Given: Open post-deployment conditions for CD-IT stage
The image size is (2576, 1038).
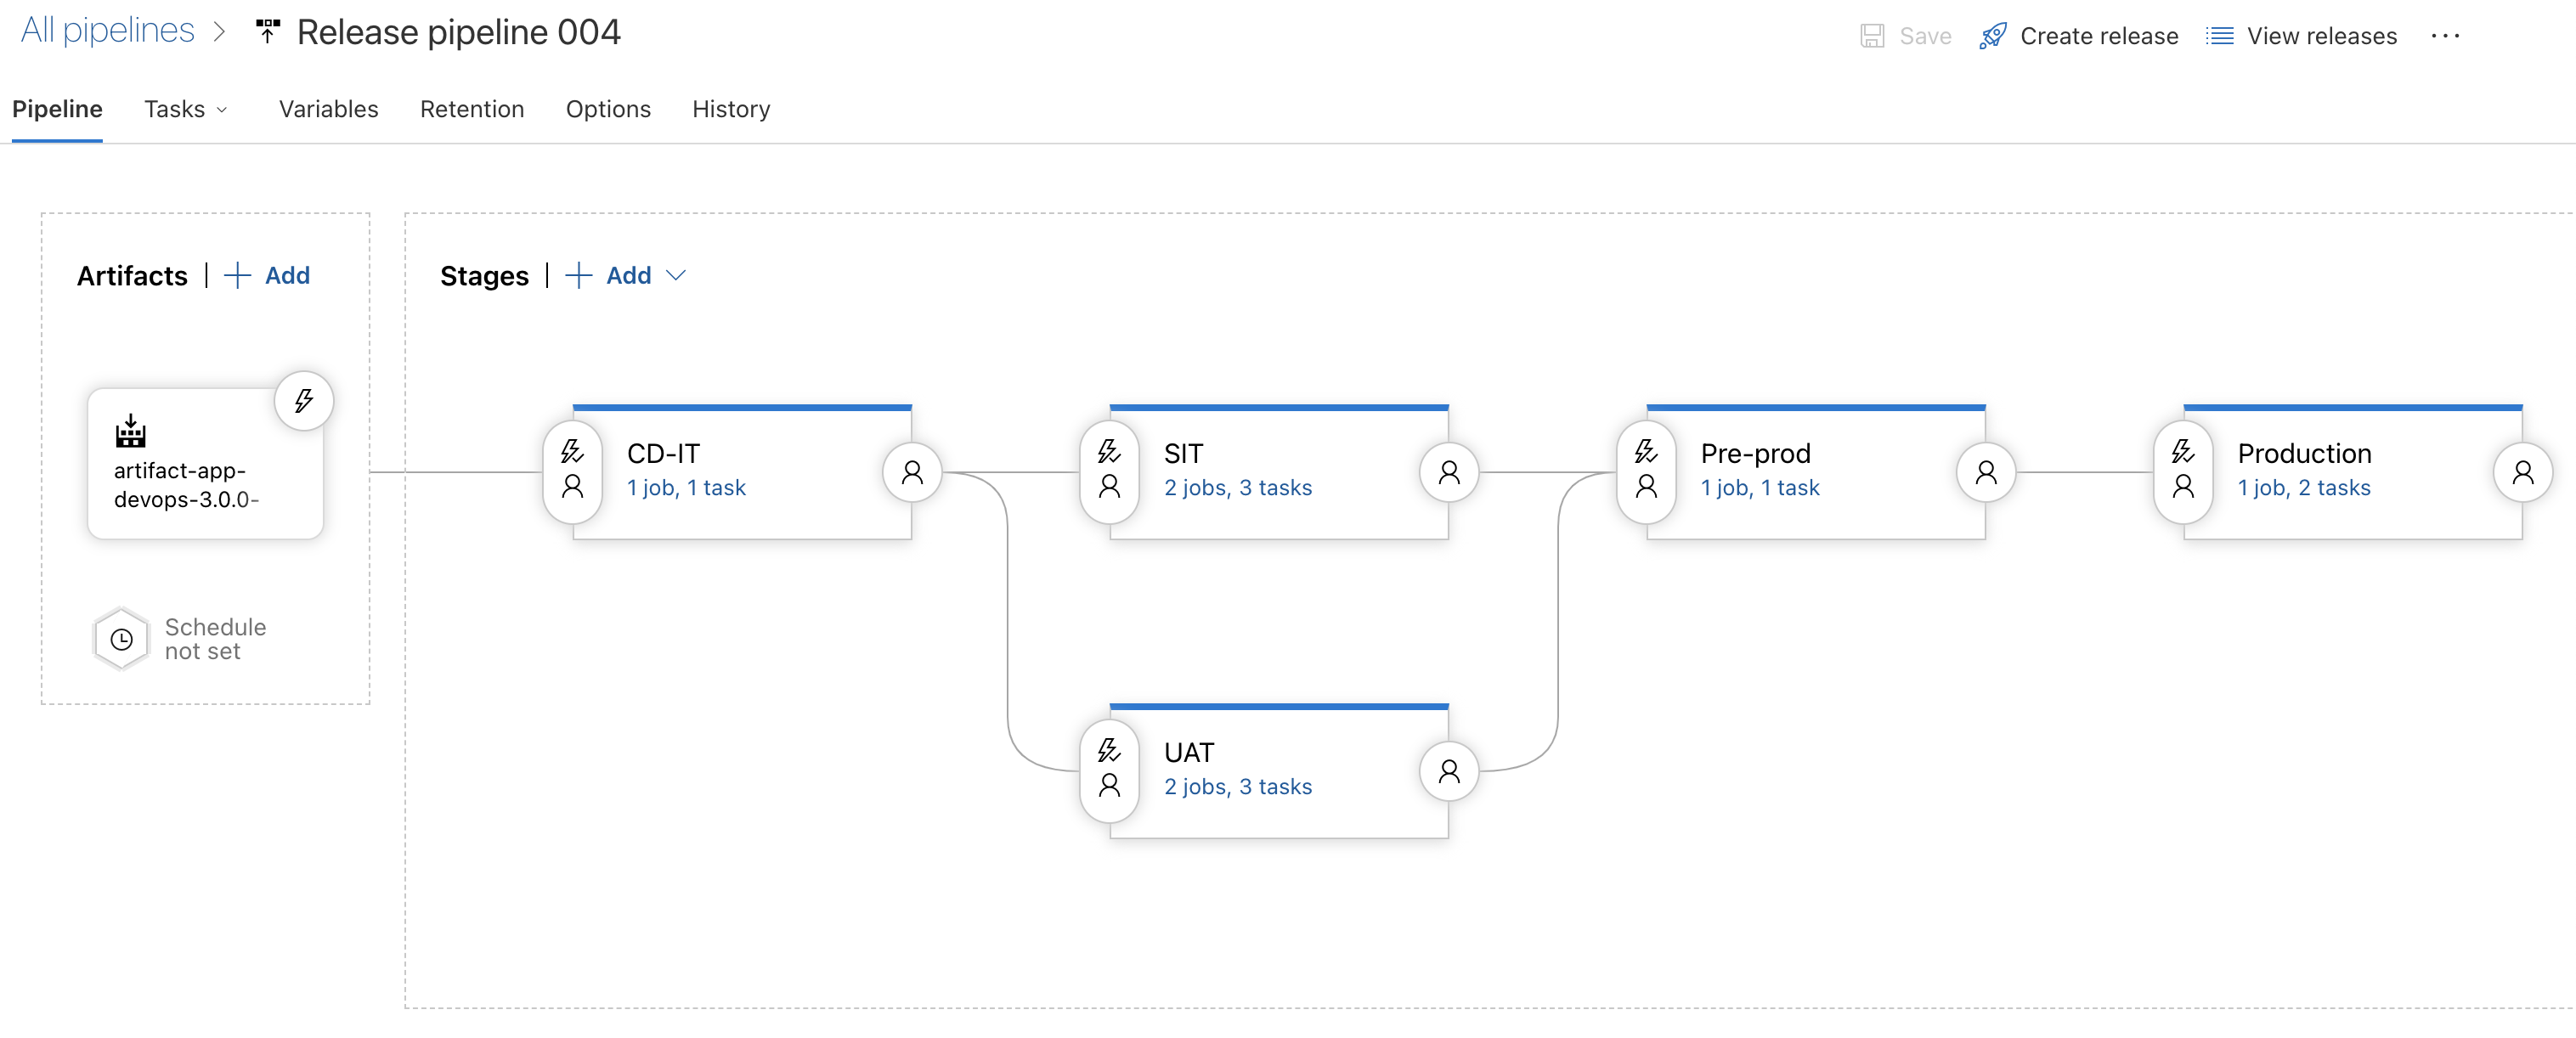Looking at the screenshot, I should (912, 471).
